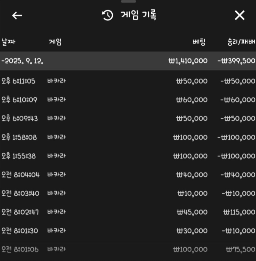The width and height of the screenshot is (256, 261).
Task: Open the 오후 6:09:43 baccarat record
Action: [x=128, y=119]
